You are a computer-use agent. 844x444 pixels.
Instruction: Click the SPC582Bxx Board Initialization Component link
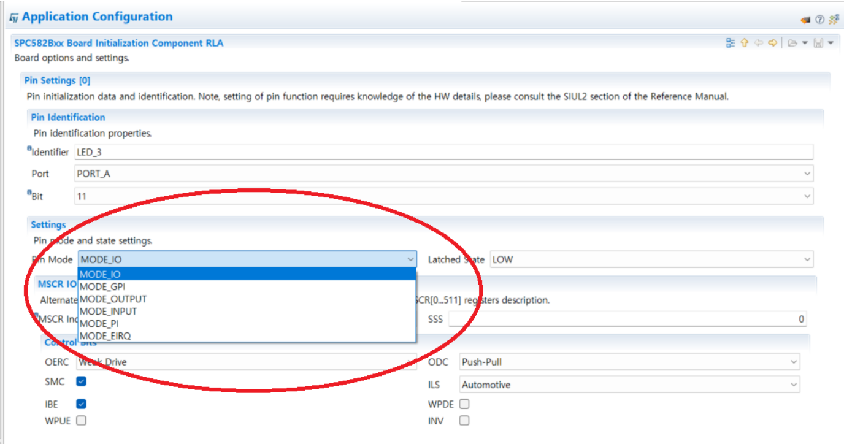[117, 43]
